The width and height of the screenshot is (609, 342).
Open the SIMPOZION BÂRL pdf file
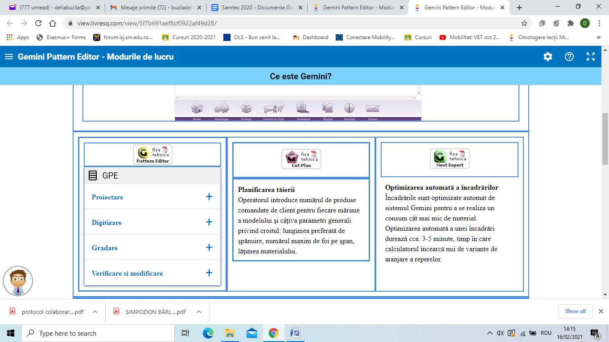150,312
